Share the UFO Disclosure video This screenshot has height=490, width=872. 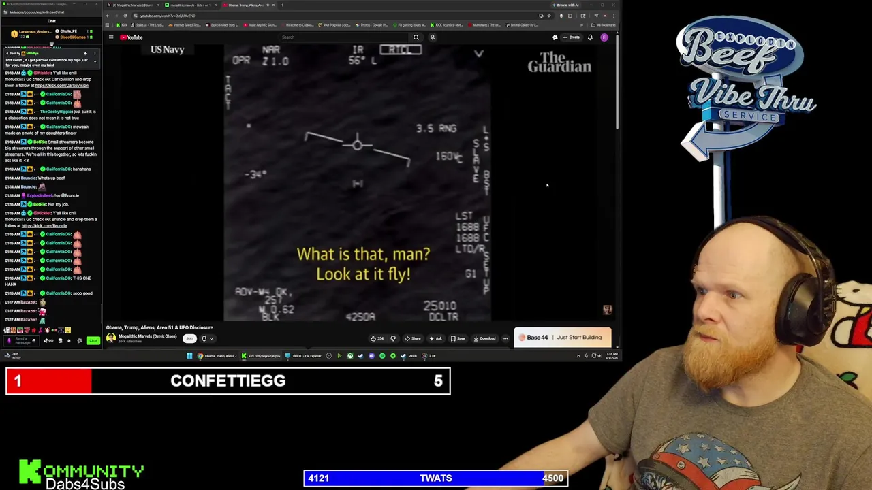coord(411,338)
